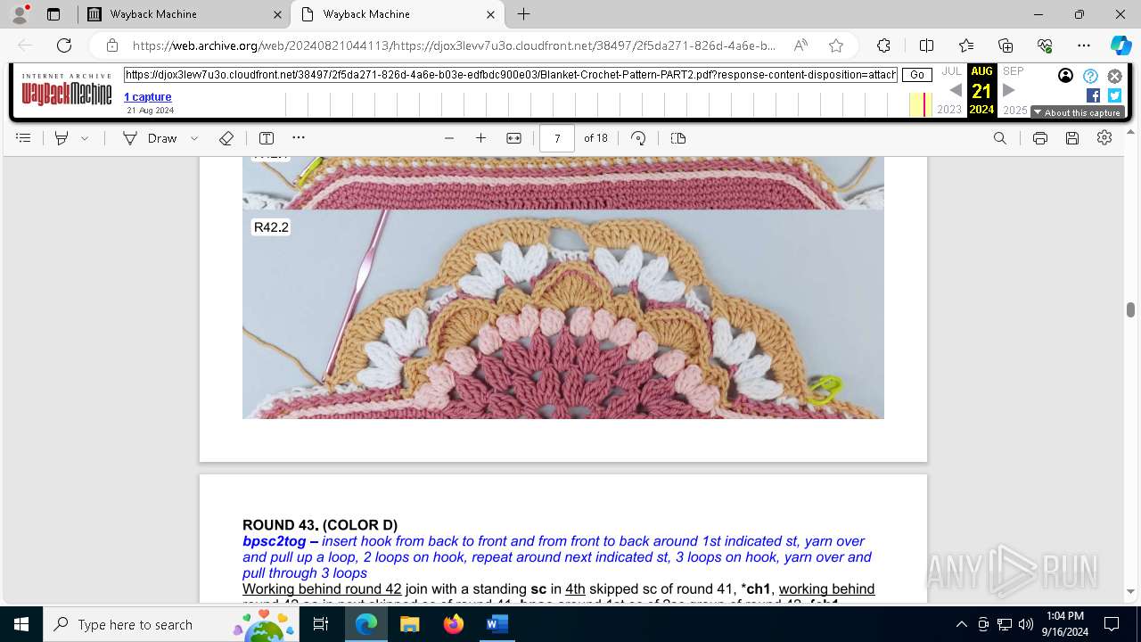Select the Highlight tool
The width and height of the screenshot is (1141, 642).
tap(62, 138)
